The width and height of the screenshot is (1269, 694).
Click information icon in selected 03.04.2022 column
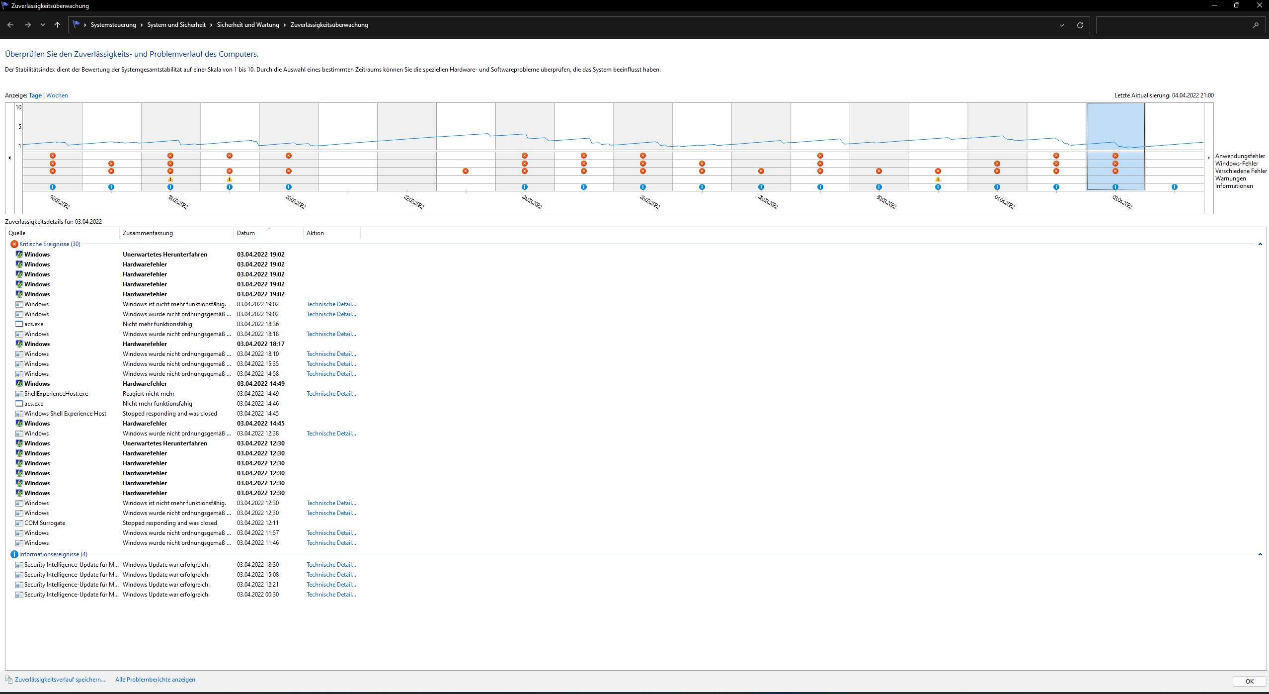(x=1115, y=187)
